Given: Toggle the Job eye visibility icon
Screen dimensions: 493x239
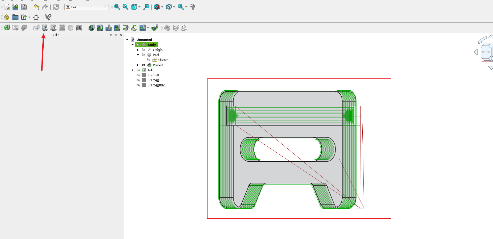Looking at the screenshot, I should [x=138, y=70].
